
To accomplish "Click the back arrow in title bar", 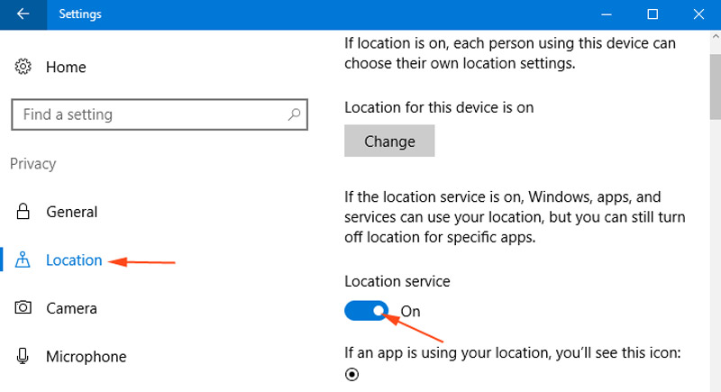I will click(23, 14).
